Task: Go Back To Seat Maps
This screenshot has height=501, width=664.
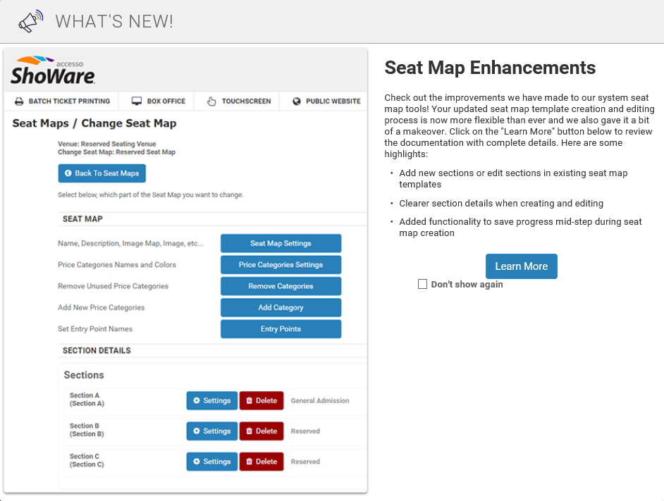Action: coord(102,173)
